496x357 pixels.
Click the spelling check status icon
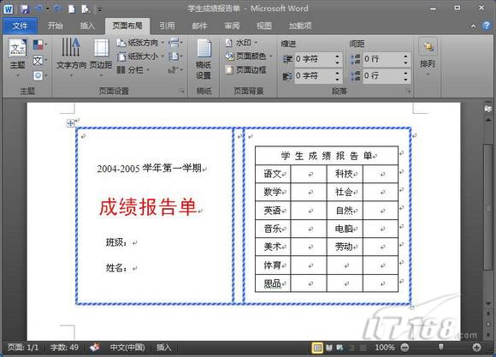tap(95, 348)
